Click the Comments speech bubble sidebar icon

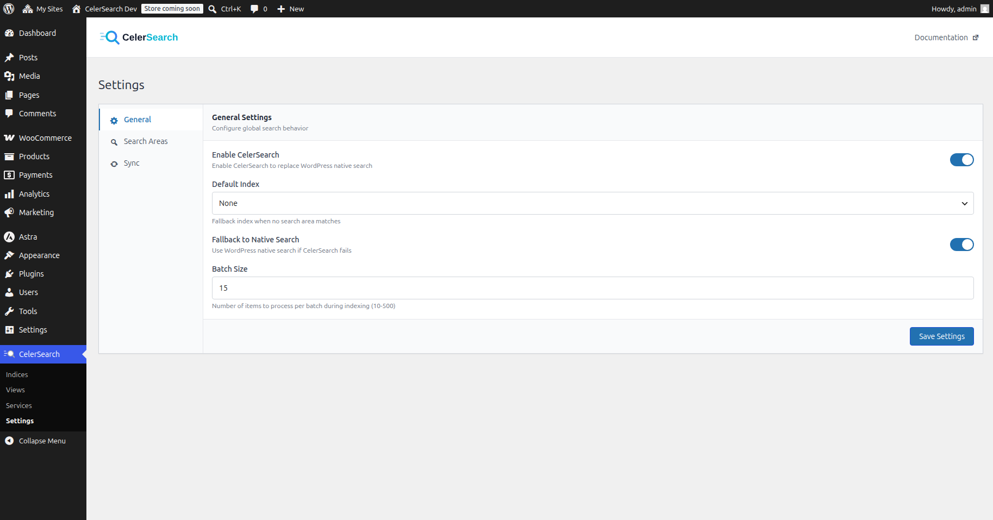pos(9,114)
